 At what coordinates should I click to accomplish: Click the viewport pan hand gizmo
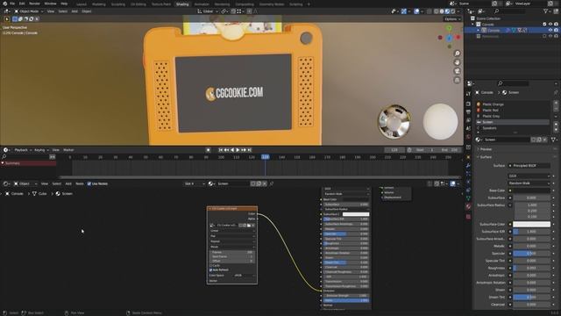pos(457,62)
